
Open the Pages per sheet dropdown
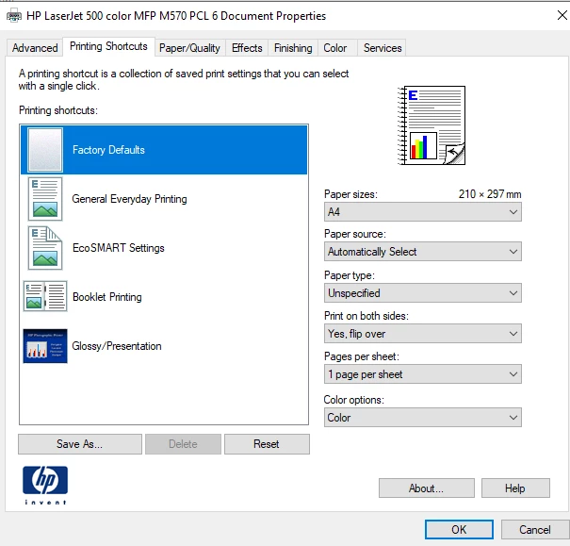point(422,374)
